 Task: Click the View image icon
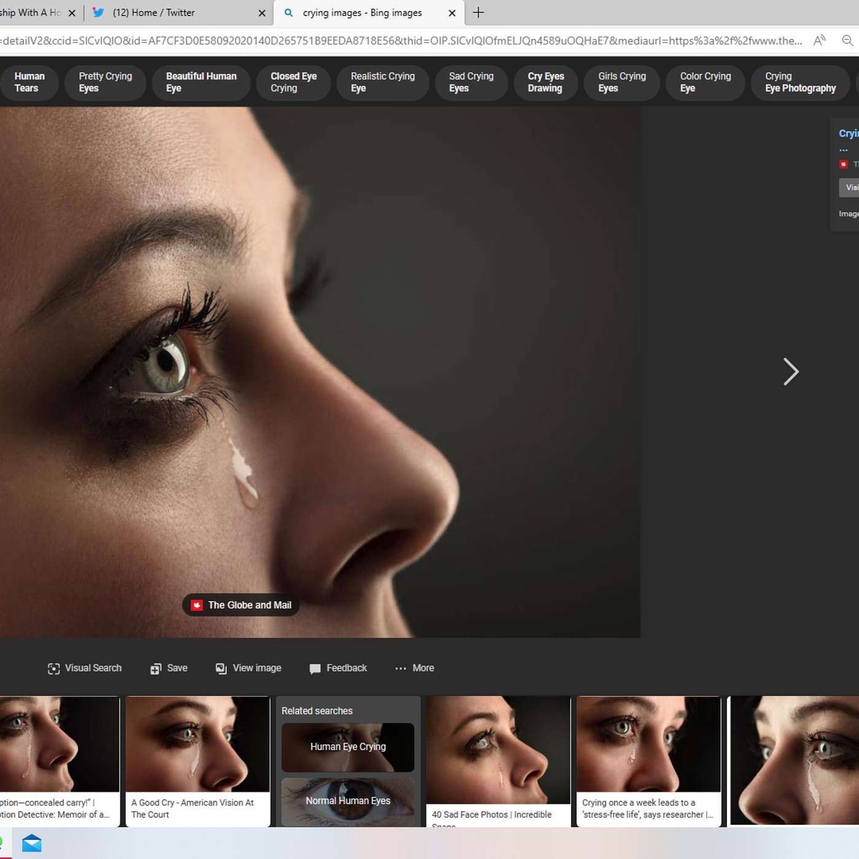coord(221,669)
